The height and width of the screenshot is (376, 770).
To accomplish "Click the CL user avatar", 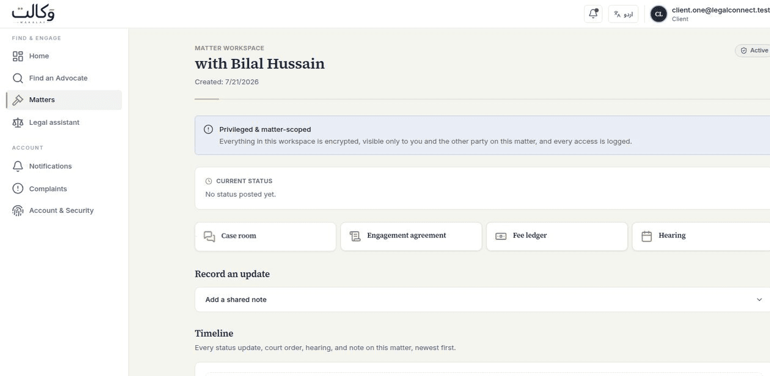I will 658,14.
